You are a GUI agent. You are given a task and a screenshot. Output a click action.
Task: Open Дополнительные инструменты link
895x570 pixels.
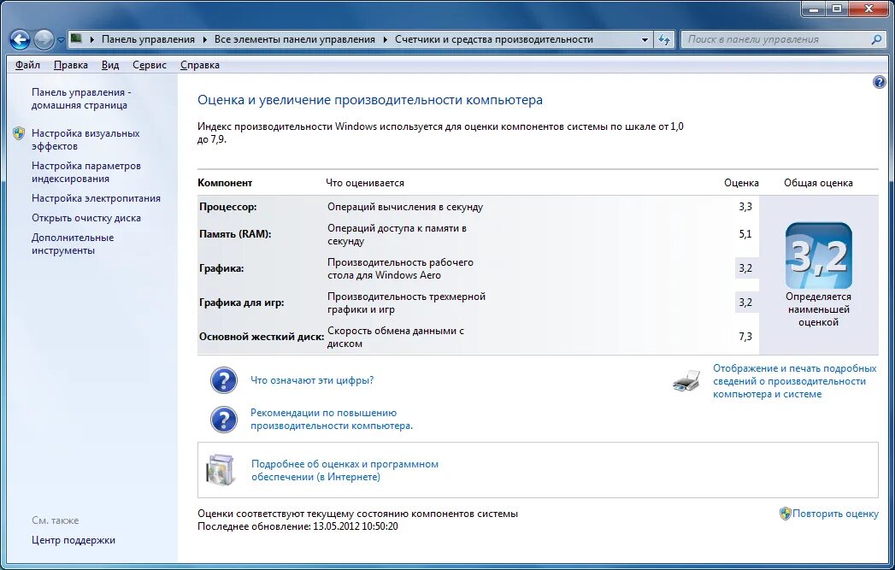(x=73, y=244)
